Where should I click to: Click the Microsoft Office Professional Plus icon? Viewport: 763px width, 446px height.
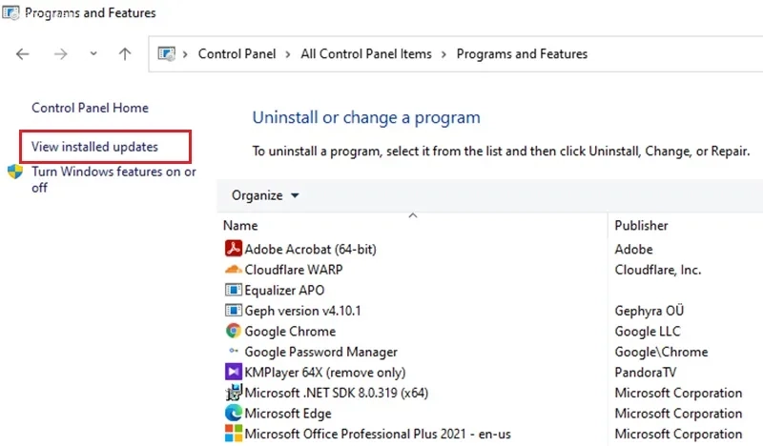(x=234, y=434)
